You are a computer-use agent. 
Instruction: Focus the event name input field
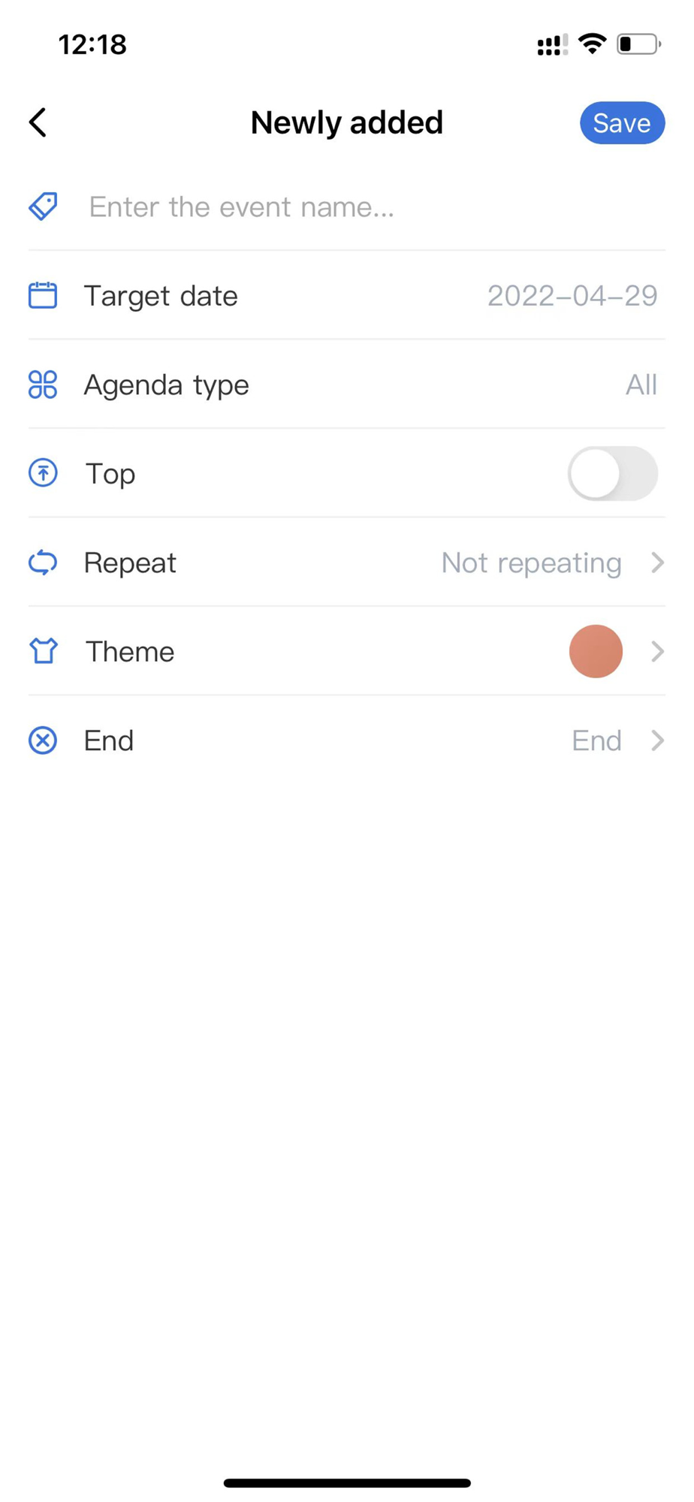(376, 207)
